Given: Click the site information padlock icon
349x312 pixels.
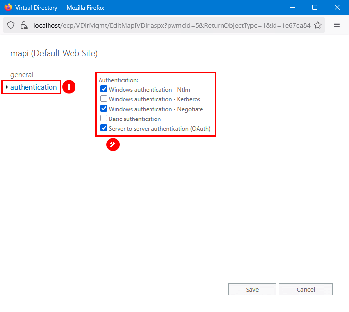Looking at the screenshot, I should click(x=23, y=25).
